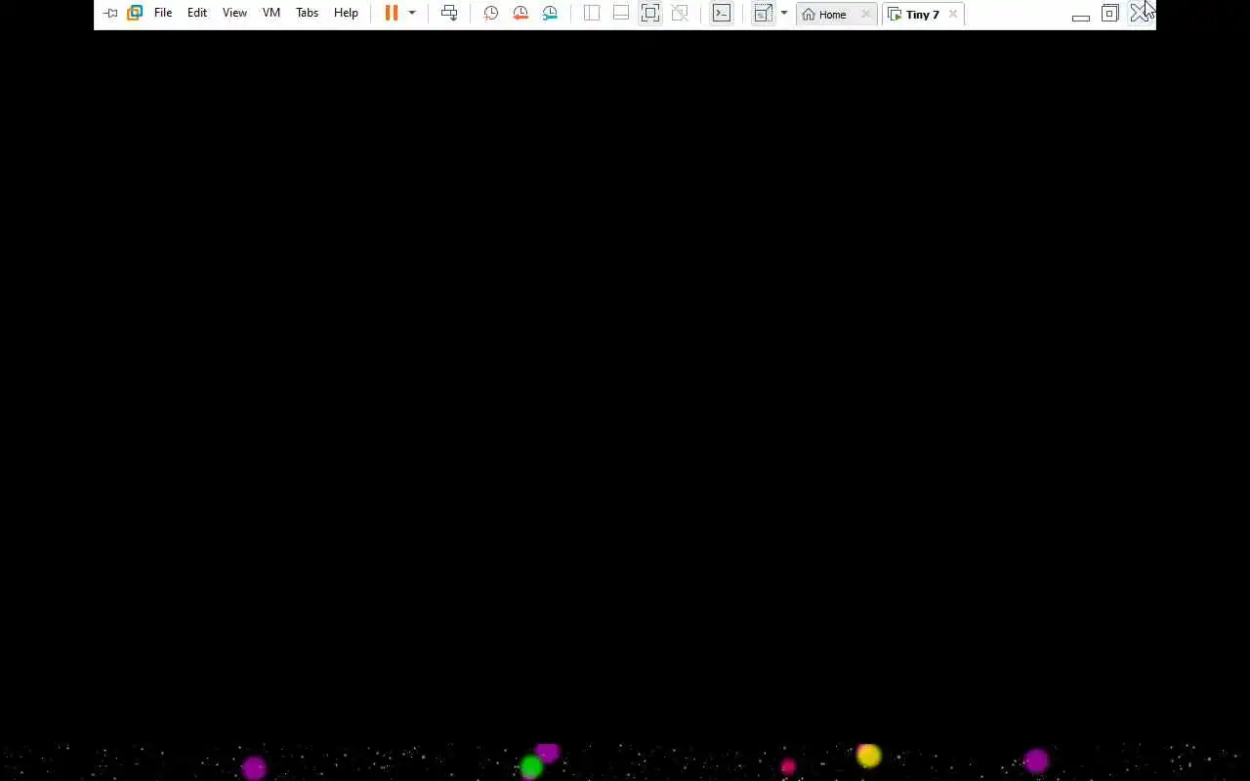1250x781 pixels.
Task: Close the Home tab
Action: click(865, 14)
